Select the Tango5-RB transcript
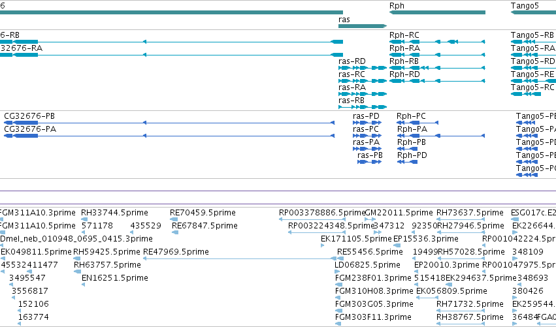The width and height of the screenshot is (556, 327). tap(533, 42)
